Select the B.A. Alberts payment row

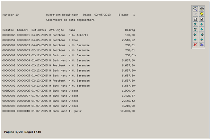tap(69, 35)
